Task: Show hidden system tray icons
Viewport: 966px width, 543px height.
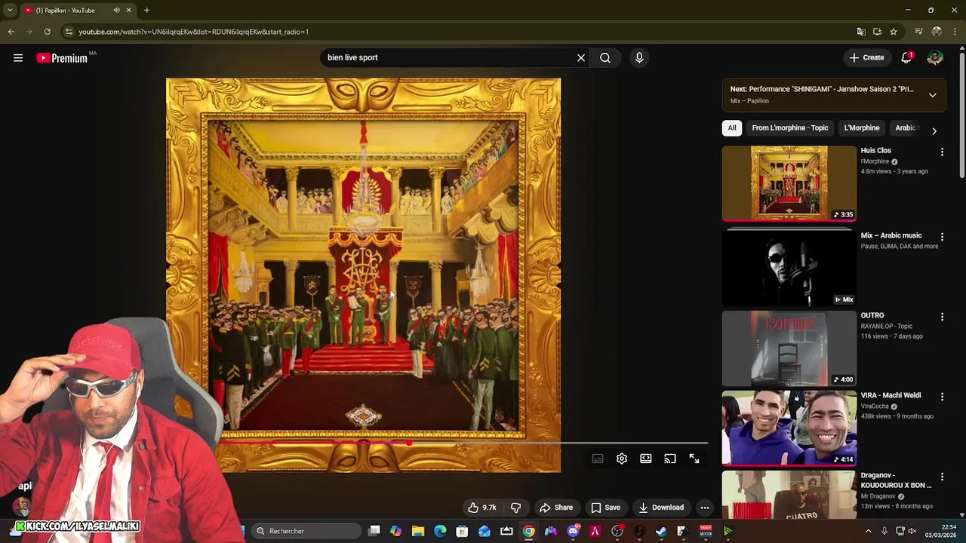Action: (x=868, y=531)
